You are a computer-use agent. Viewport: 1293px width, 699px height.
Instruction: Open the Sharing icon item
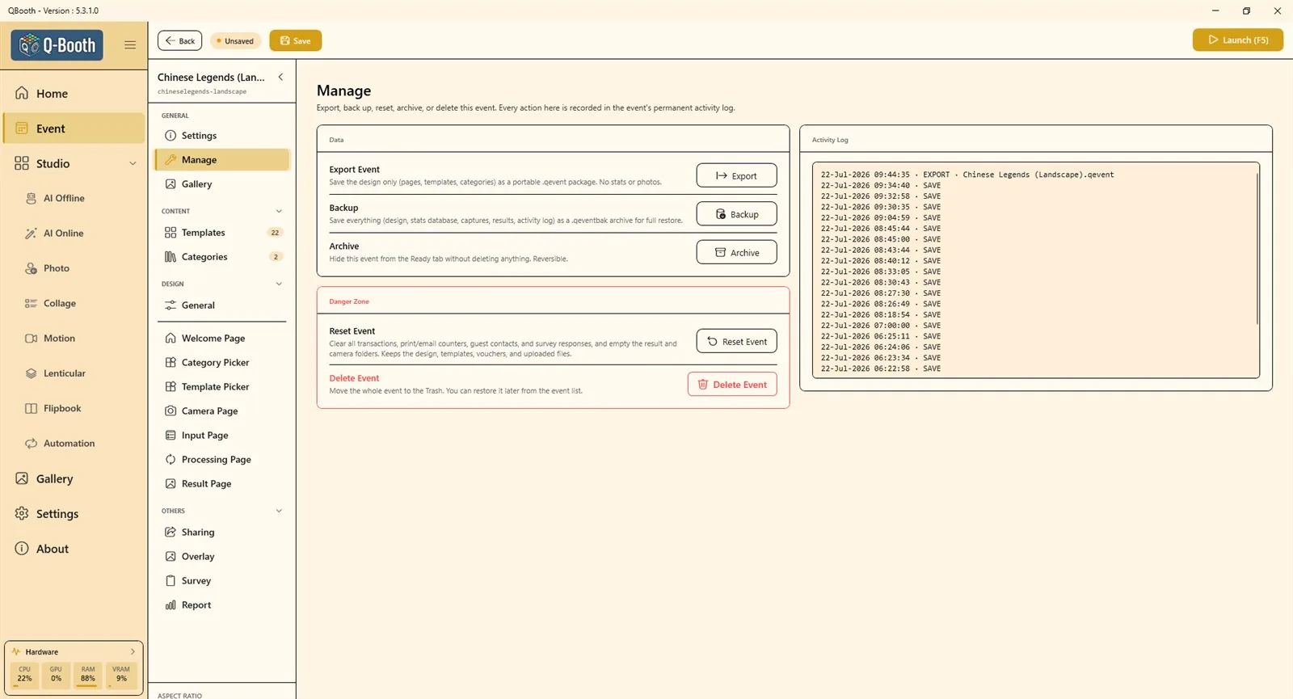pos(171,533)
